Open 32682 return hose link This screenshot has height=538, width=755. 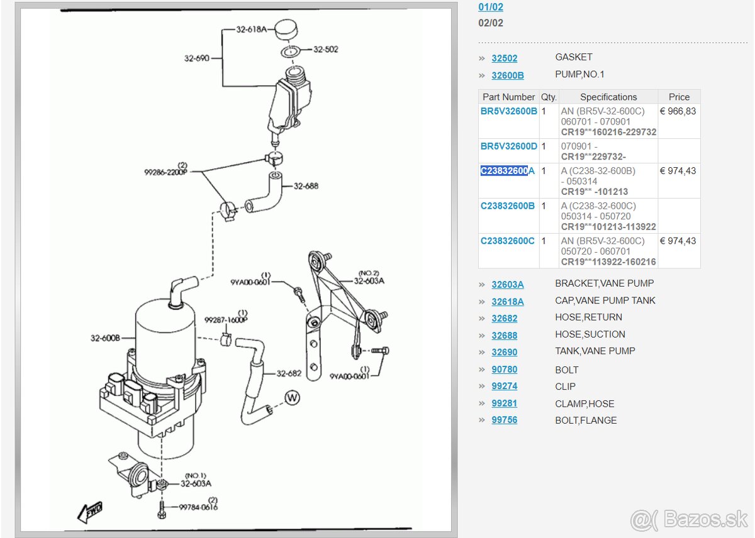(504, 319)
